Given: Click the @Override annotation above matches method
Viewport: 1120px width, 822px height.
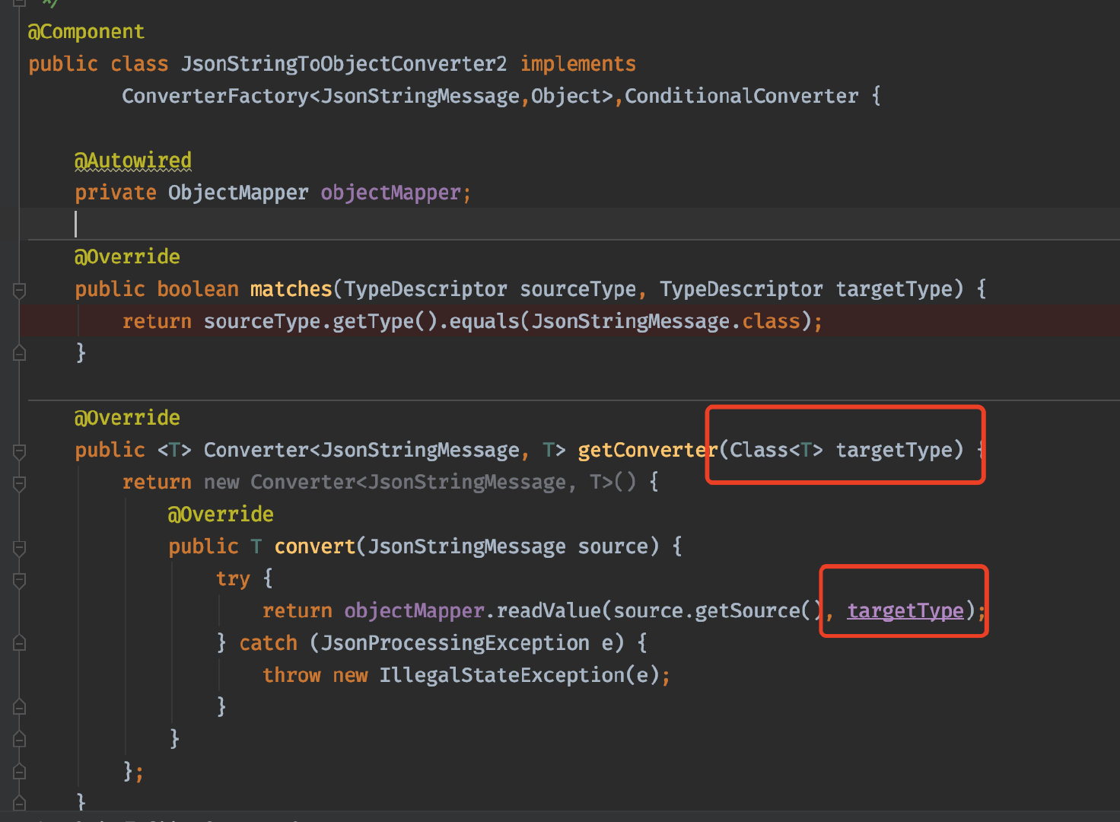Looking at the screenshot, I should pyautogui.click(x=127, y=256).
